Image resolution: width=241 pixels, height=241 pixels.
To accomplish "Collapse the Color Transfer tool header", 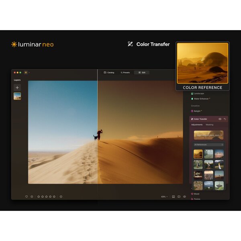I will 209,119.
